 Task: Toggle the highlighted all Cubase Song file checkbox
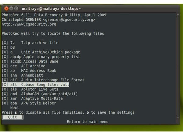[x=5, y=85]
